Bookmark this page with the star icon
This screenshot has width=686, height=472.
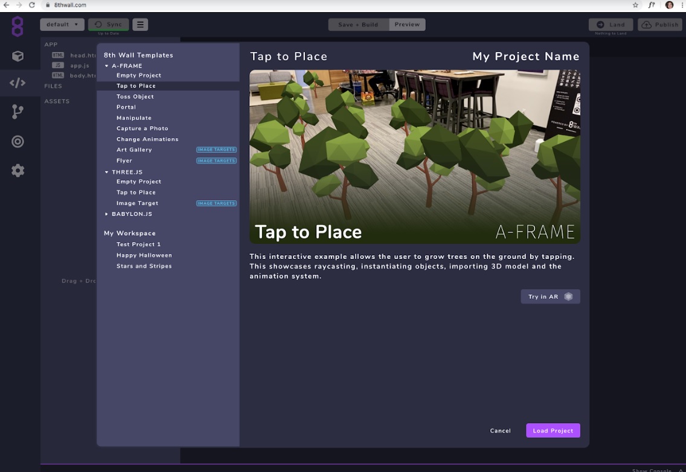pos(635,5)
